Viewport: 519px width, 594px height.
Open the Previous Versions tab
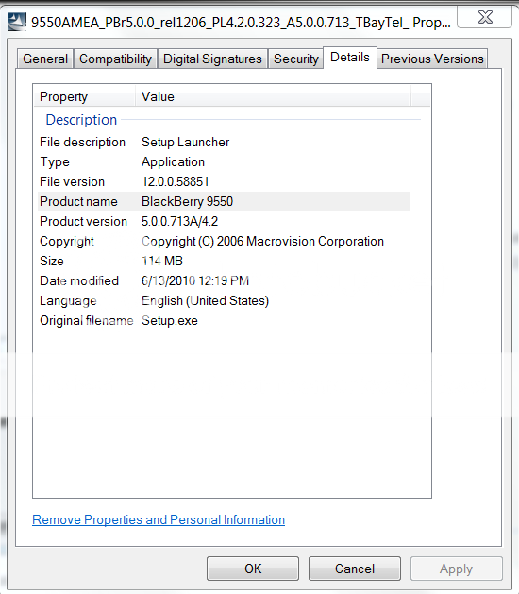(x=432, y=59)
